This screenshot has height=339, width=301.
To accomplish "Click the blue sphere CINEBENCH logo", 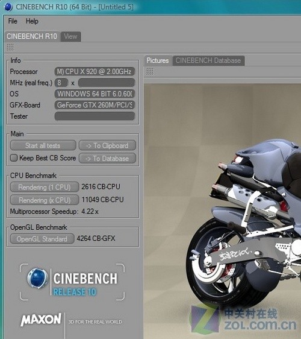I will click(x=37, y=279).
